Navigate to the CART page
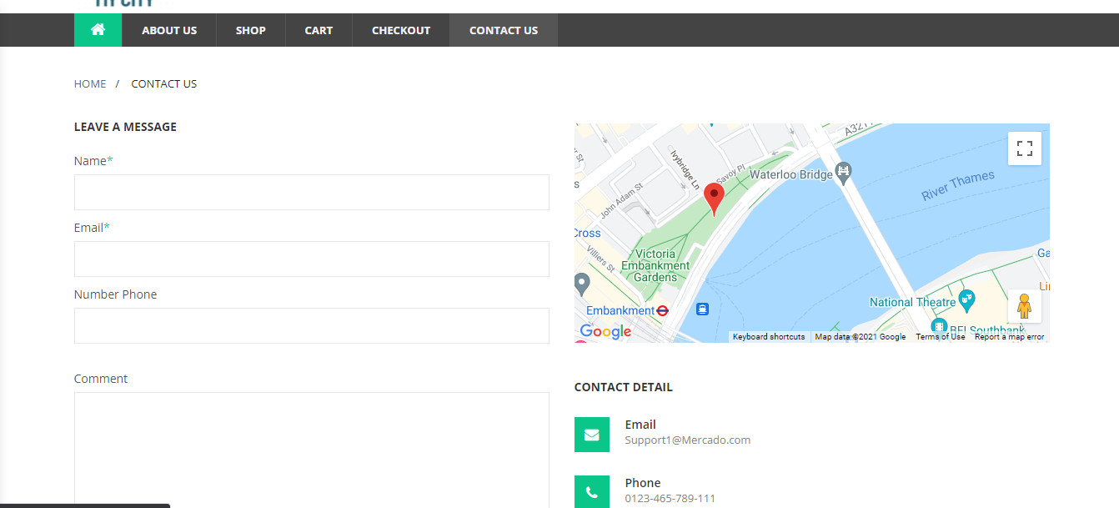This screenshot has width=1119, height=508. pyautogui.click(x=318, y=30)
